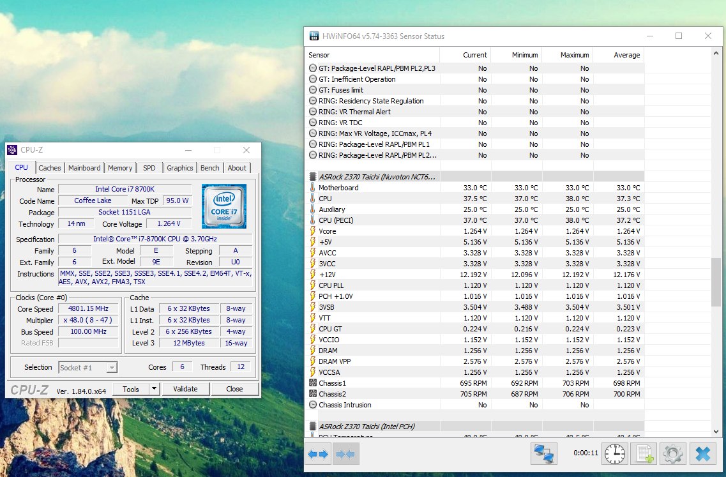Click the HWiNFO64 collapse-columns arrows icon
The image size is (726, 477).
[345, 454]
